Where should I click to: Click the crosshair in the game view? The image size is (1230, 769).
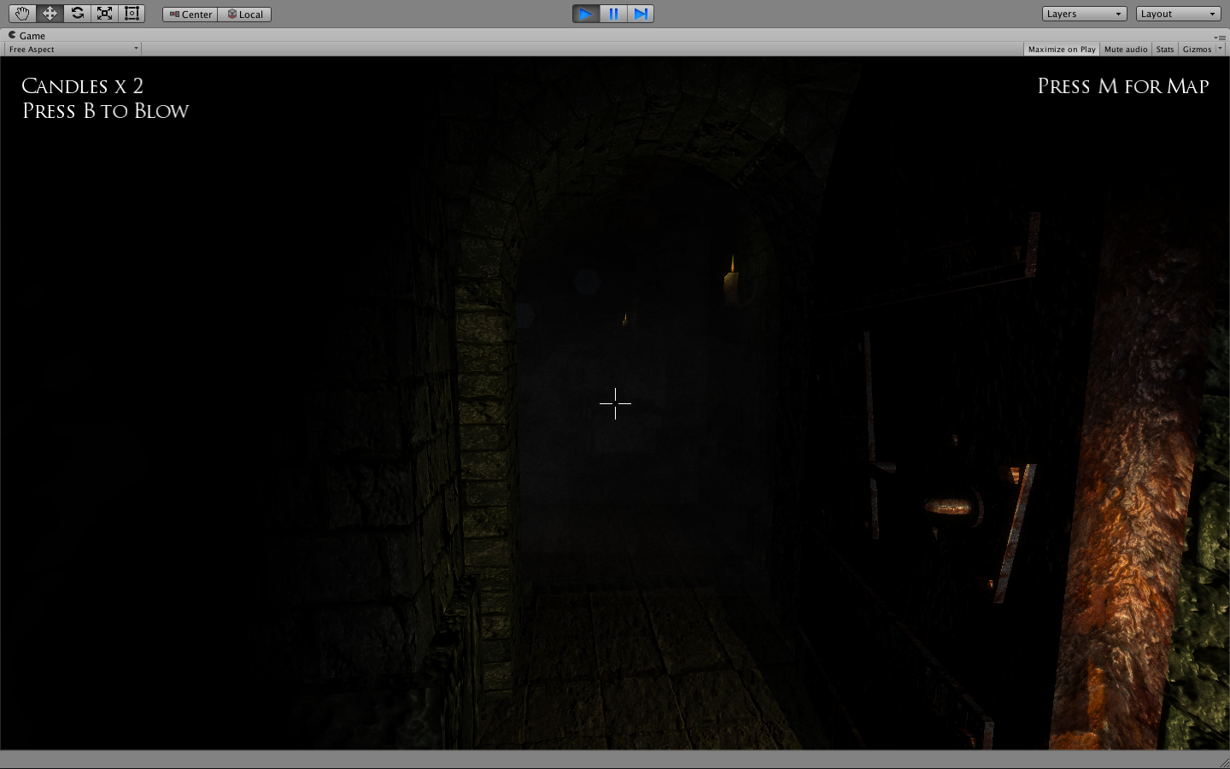[x=615, y=403]
